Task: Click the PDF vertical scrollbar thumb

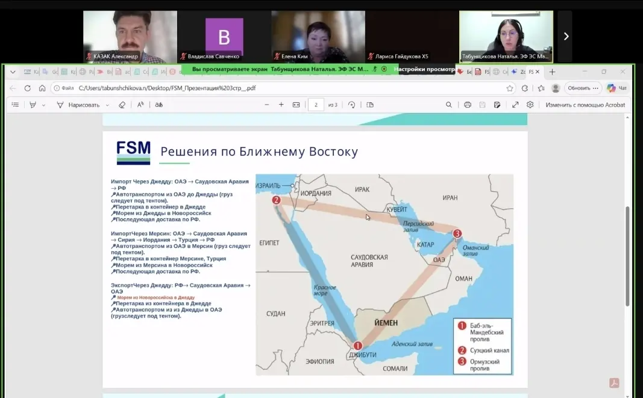Action: (x=627, y=257)
